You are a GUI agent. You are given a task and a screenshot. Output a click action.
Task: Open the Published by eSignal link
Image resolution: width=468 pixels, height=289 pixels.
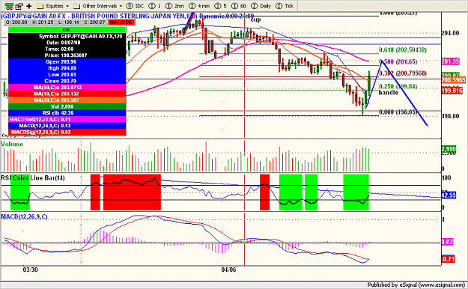(x=416, y=285)
